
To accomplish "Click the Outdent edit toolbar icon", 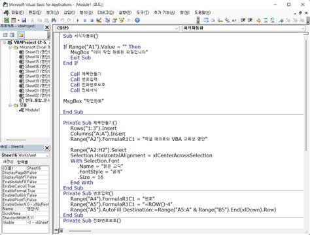I will point(250,20).
